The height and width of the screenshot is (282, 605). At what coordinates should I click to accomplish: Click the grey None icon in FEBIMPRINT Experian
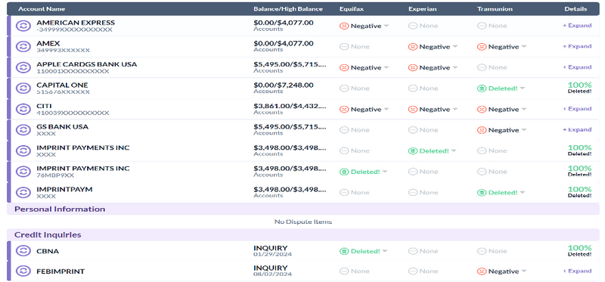coord(413,271)
